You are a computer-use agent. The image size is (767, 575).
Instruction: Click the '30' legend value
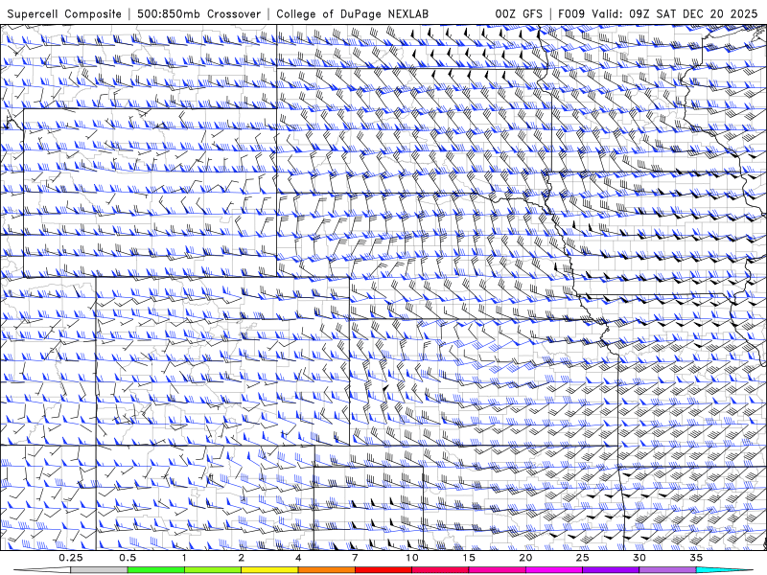point(639,558)
